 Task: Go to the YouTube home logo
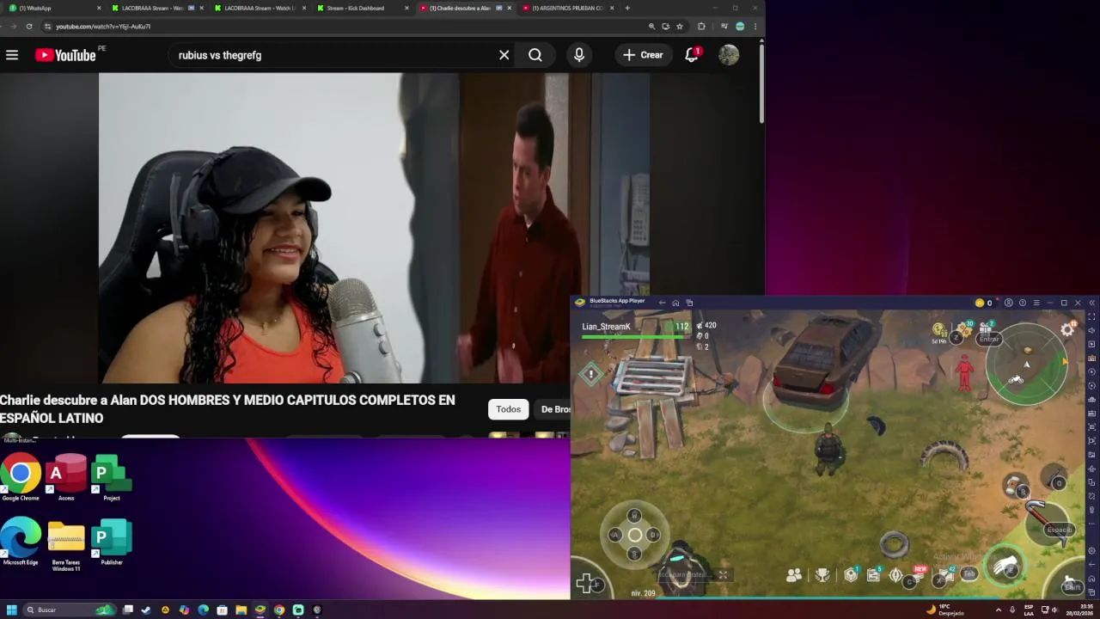coord(65,55)
